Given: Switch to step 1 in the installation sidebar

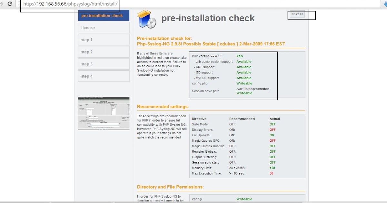Looking at the screenshot, I should [103, 40].
